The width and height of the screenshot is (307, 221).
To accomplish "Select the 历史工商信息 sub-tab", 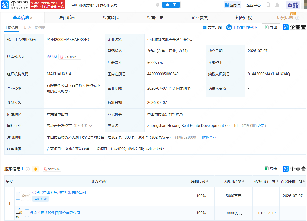I will pos(35,28).
